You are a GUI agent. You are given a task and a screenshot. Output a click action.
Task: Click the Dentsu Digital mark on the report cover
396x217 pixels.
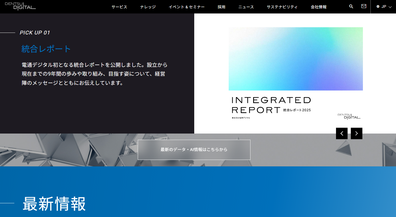coord(349,116)
